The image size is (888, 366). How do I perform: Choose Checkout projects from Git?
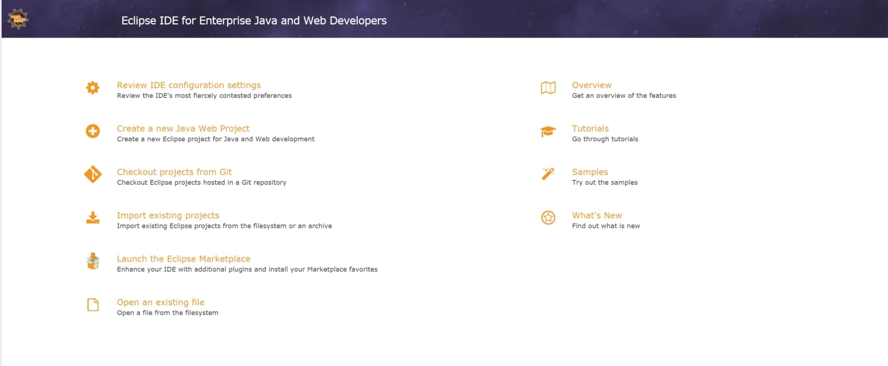point(174,172)
